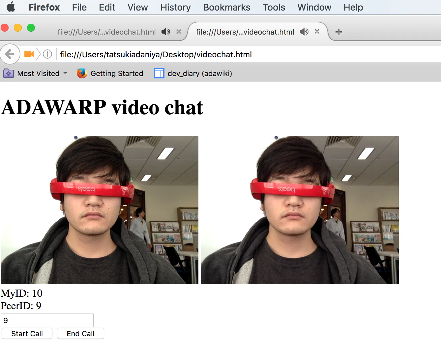Click the End Call button
The width and height of the screenshot is (441, 357).
(x=80, y=334)
